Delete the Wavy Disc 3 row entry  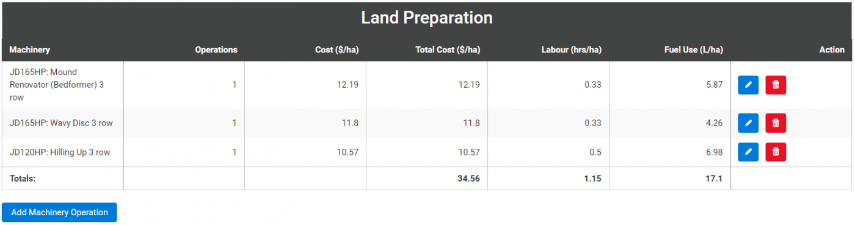pos(776,123)
